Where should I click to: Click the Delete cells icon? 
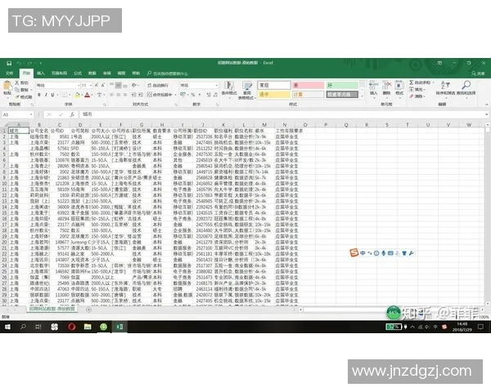tap(387, 85)
